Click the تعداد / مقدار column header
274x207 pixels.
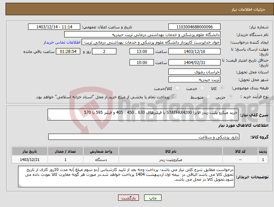tap(65, 151)
